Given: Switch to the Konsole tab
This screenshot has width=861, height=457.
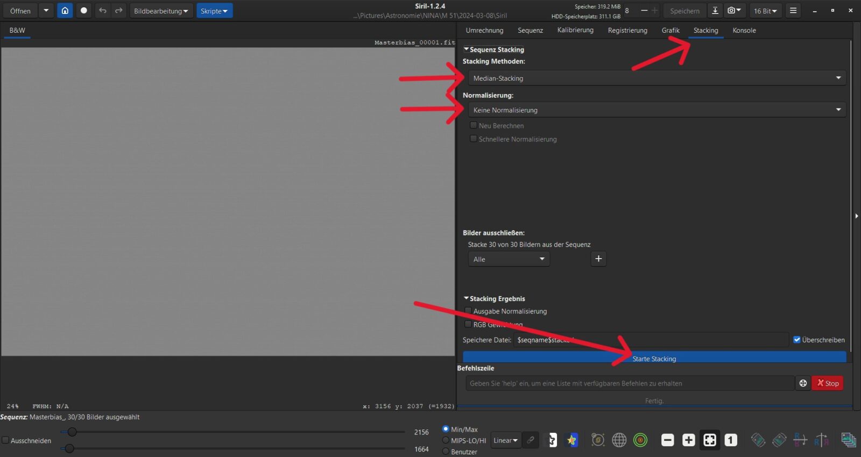Looking at the screenshot, I should tap(744, 30).
